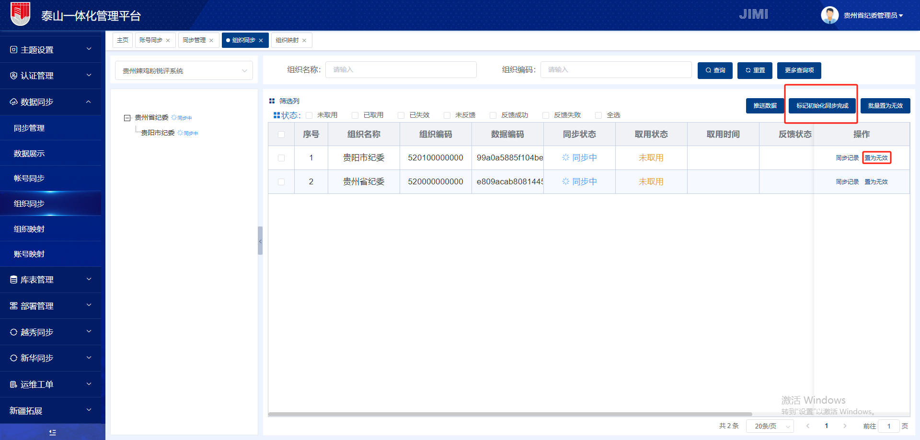Check the 已取用 status filter
920x440 pixels.
click(x=355, y=115)
